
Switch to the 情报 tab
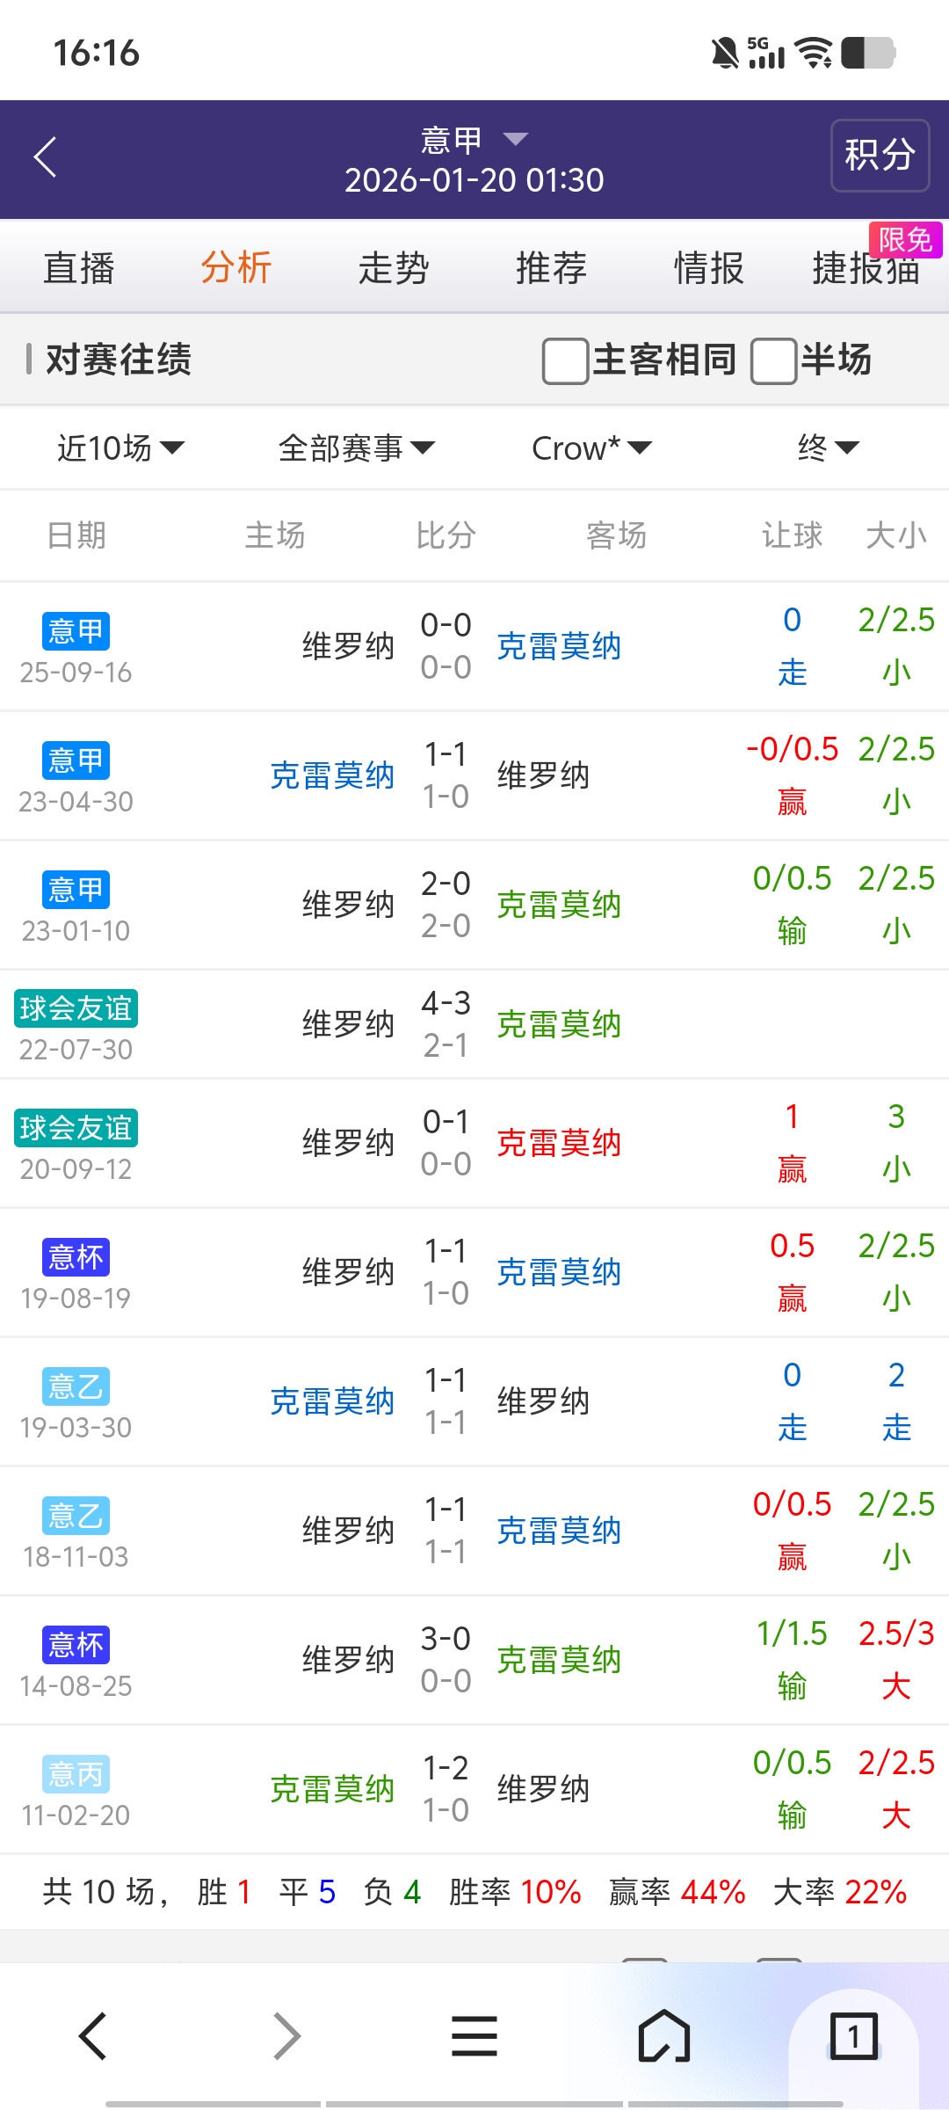pyautogui.click(x=708, y=268)
